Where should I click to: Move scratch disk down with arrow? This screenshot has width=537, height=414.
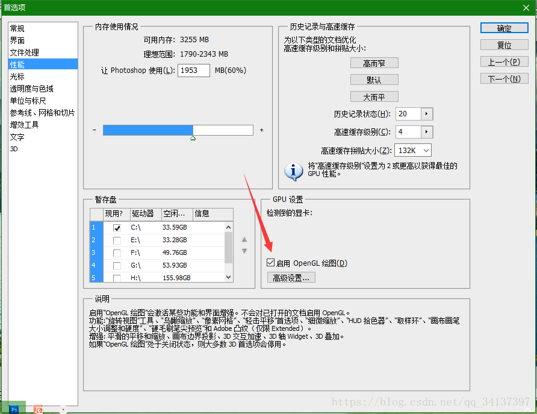click(244, 251)
